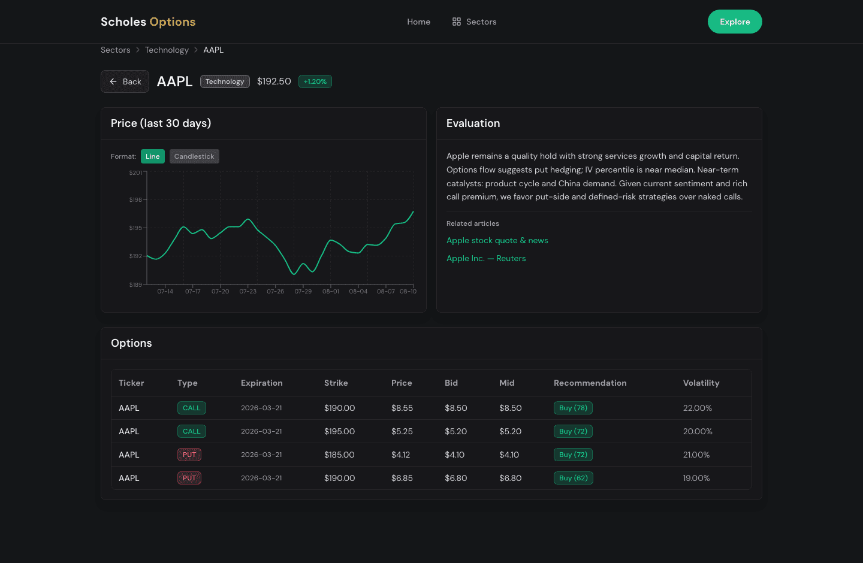Open Apple Inc. — Reuters article
The height and width of the screenshot is (563, 863).
[486, 258]
